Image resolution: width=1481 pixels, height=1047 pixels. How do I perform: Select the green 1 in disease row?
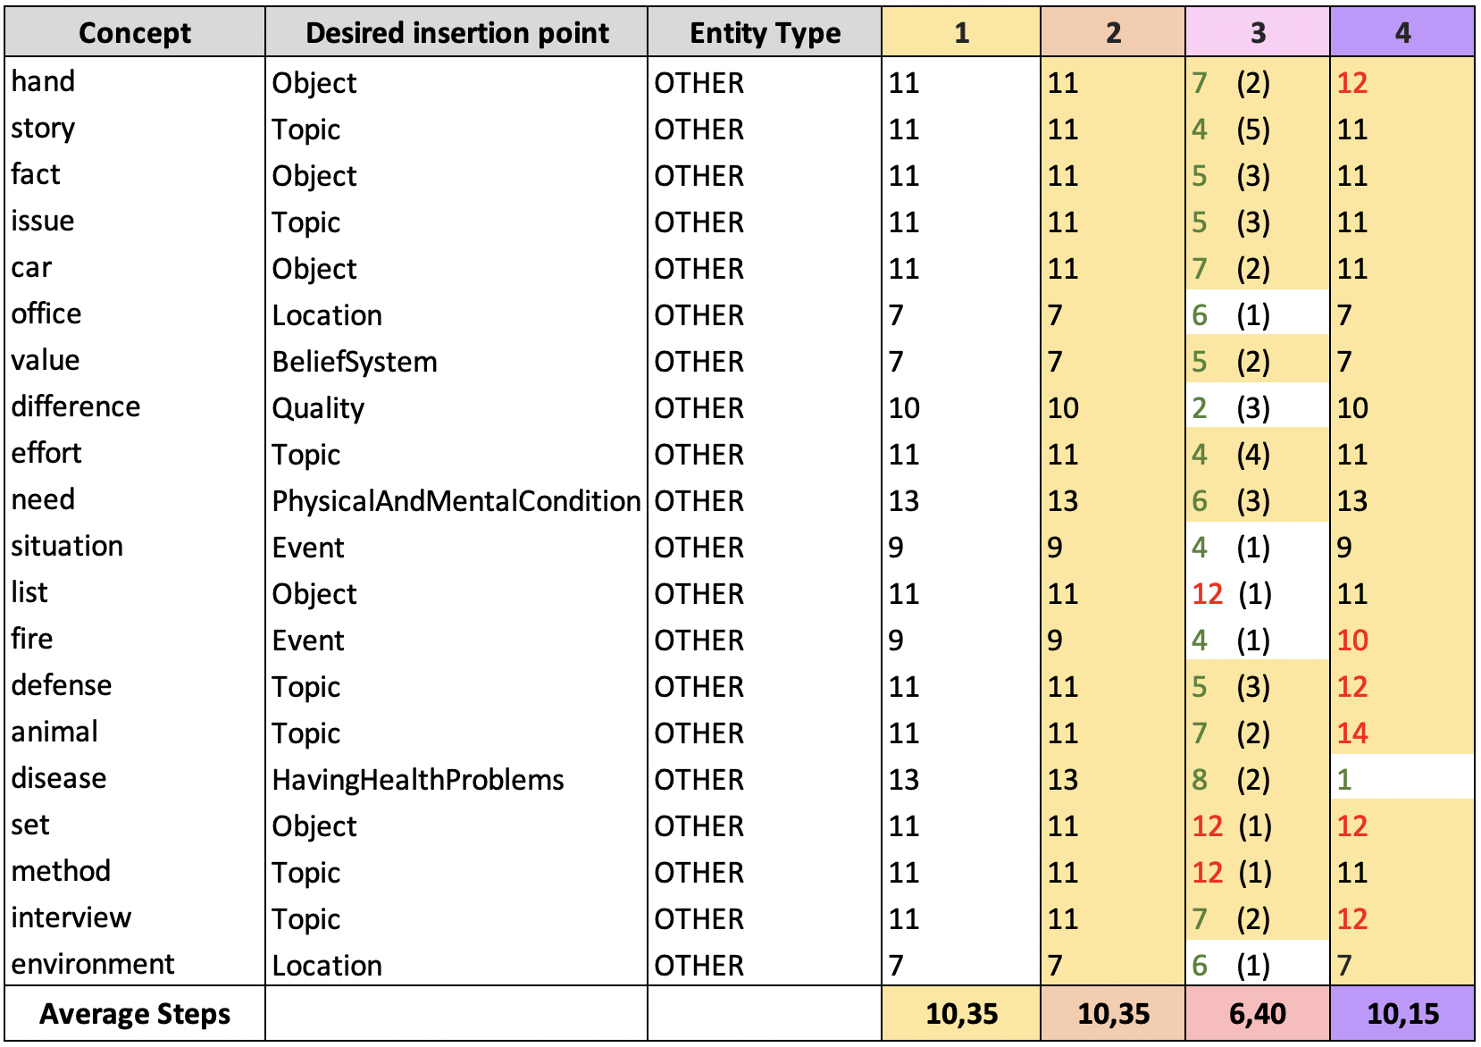pyautogui.click(x=1344, y=780)
